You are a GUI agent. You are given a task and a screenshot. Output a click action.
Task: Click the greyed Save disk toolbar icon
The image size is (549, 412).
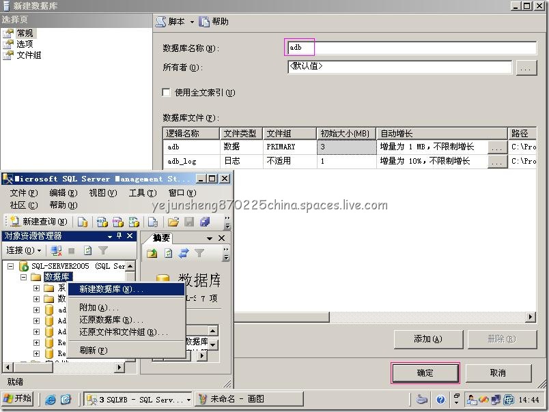(189, 222)
